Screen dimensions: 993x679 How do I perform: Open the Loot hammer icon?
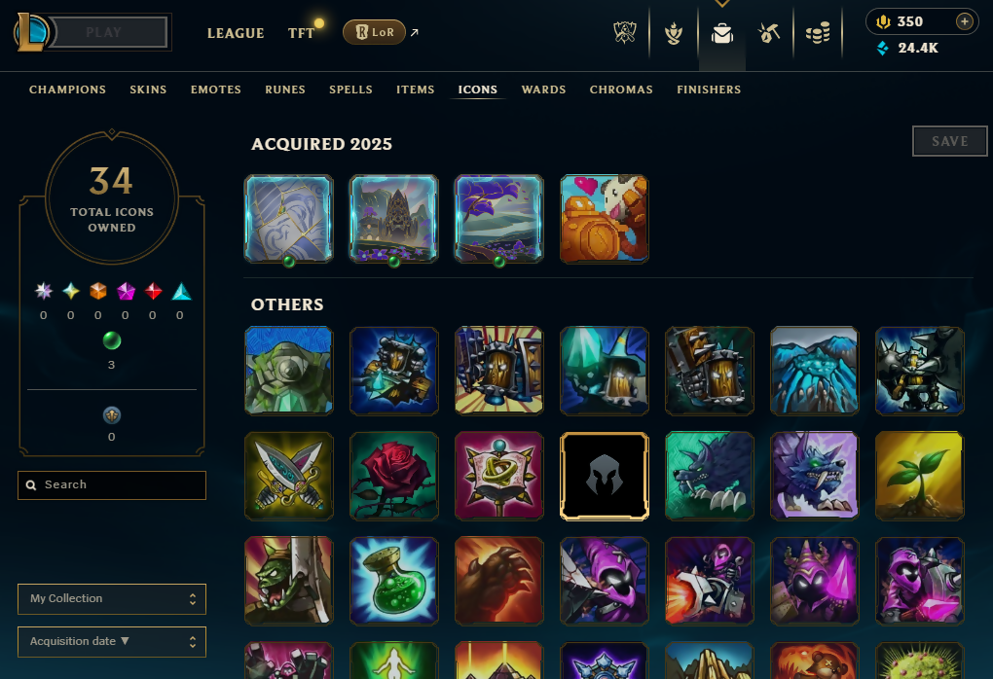[x=769, y=33]
